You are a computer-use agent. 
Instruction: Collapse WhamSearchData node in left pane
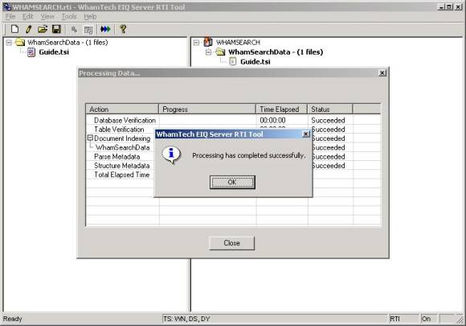click(x=9, y=43)
